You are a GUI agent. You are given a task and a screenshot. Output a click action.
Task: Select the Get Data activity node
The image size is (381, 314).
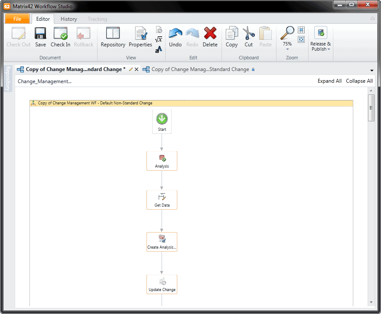pyautogui.click(x=162, y=200)
